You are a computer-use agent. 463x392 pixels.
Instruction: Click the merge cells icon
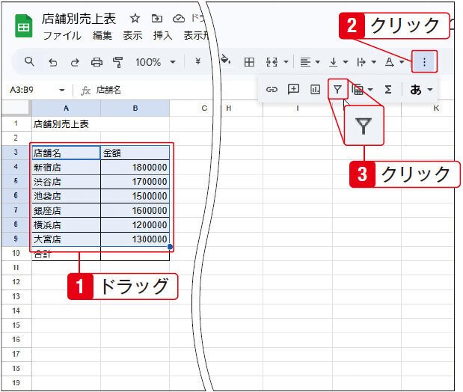(x=272, y=62)
